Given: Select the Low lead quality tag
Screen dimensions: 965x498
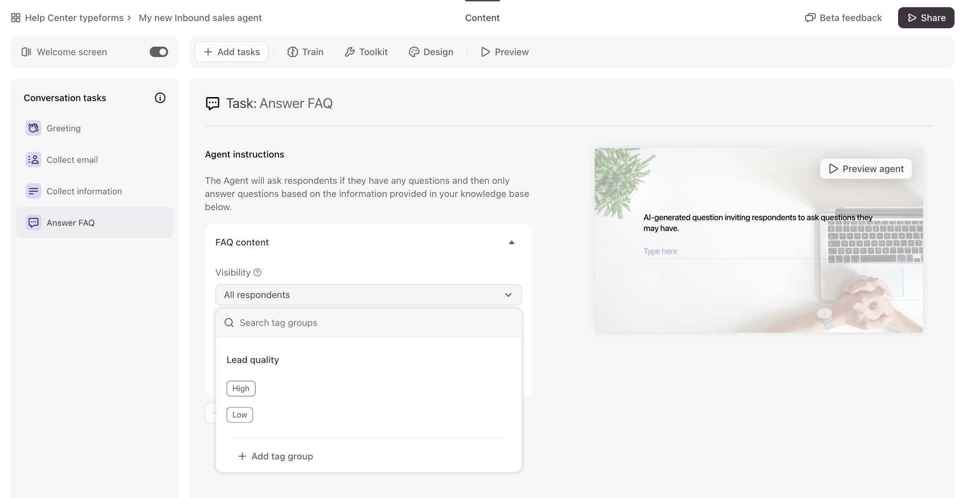Looking at the screenshot, I should point(239,415).
